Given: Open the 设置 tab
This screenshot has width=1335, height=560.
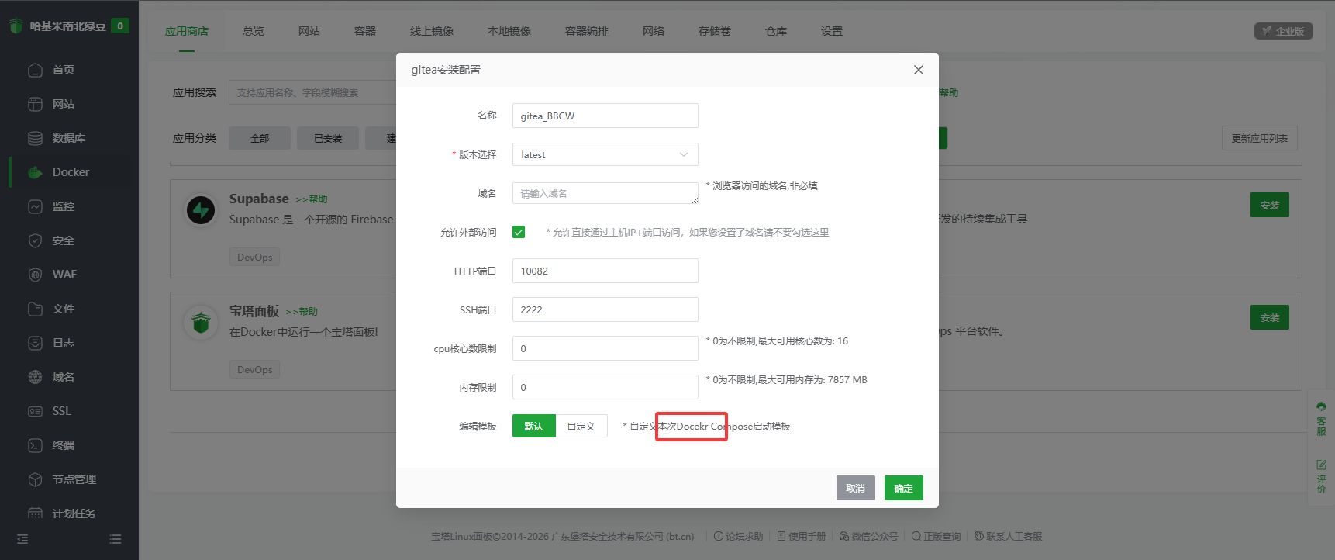Looking at the screenshot, I should pyautogui.click(x=832, y=31).
